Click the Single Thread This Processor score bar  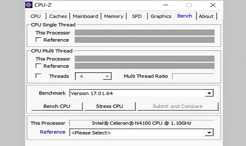tap(144, 32)
